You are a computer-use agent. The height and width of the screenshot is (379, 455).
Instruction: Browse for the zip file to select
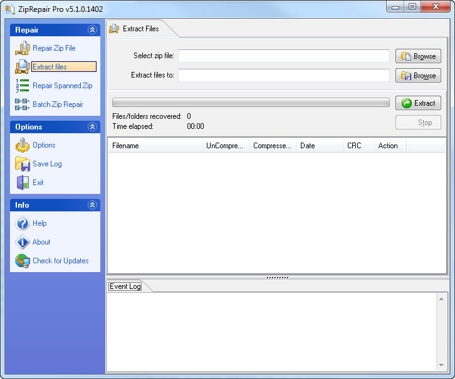coord(418,56)
